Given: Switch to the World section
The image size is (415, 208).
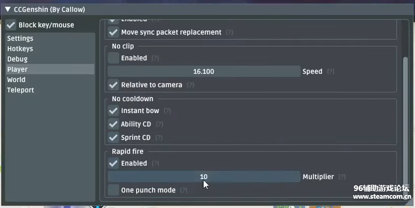Looking at the screenshot, I should pos(16,79).
